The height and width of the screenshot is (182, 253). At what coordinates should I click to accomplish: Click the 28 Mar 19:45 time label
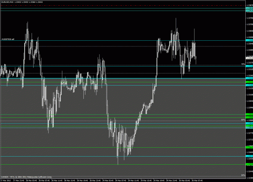tap(83, 180)
